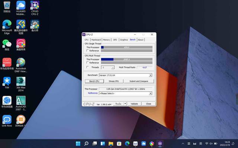Image resolution: width=238 pixels, height=148 pixels.
Task: Click the muted volume tray icon
Action: click(211, 144)
